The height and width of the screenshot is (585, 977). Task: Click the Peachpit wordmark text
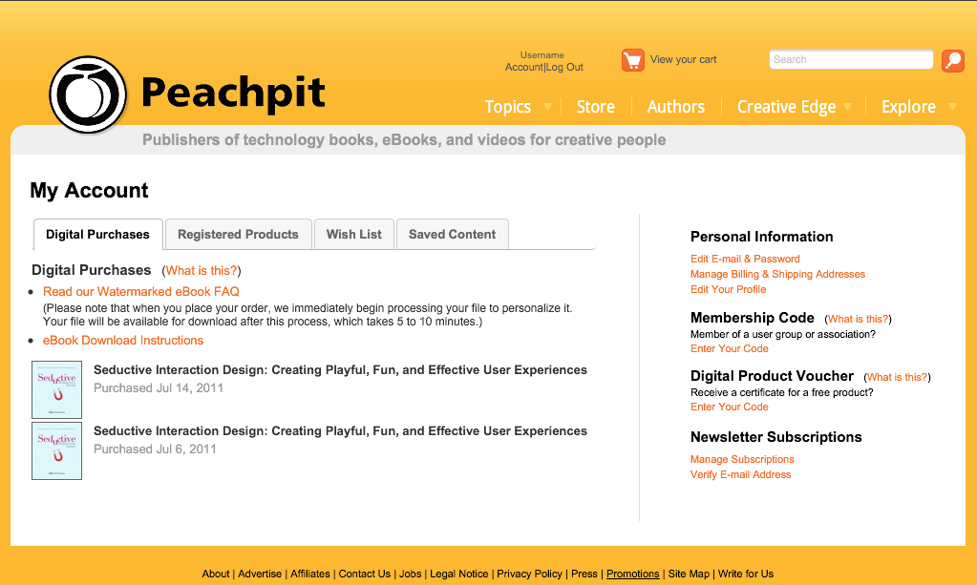tap(233, 94)
